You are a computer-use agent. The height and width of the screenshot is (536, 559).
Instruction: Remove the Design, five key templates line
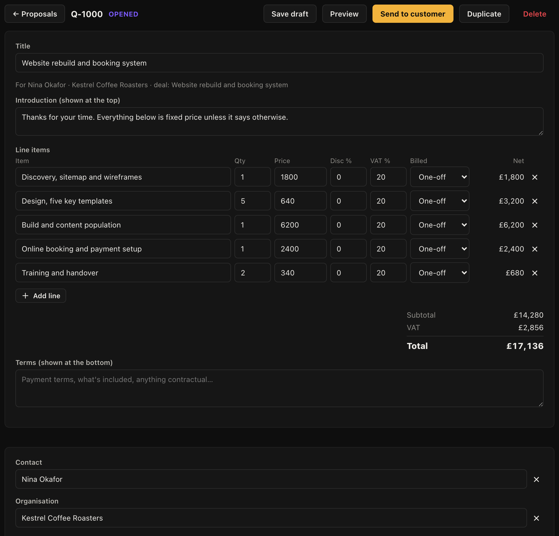pyautogui.click(x=535, y=201)
